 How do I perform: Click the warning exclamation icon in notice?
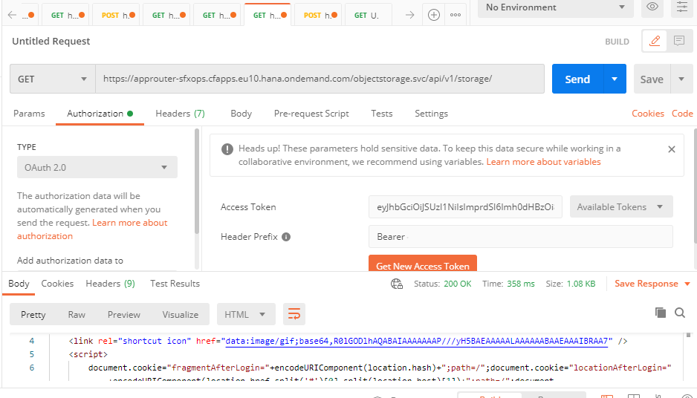pos(227,149)
